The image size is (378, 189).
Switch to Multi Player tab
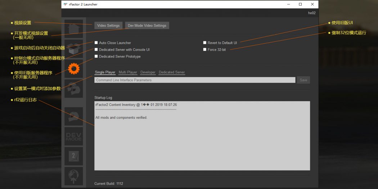tap(128, 72)
